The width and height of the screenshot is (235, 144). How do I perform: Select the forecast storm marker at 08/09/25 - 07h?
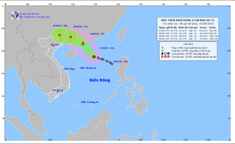tap(83, 43)
